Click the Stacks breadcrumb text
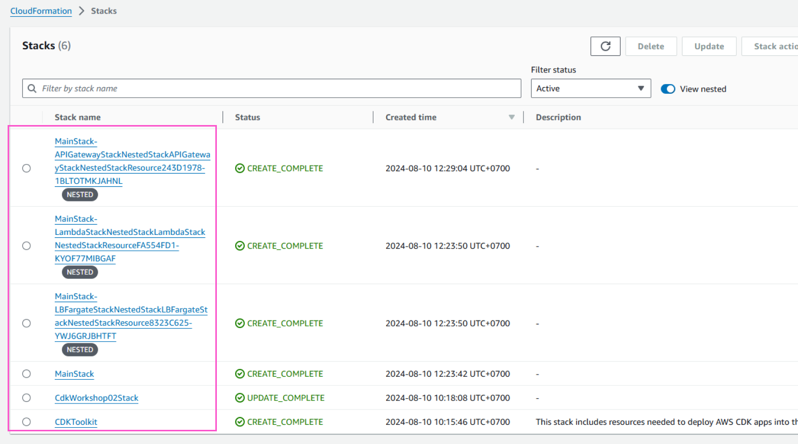 [104, 11]
